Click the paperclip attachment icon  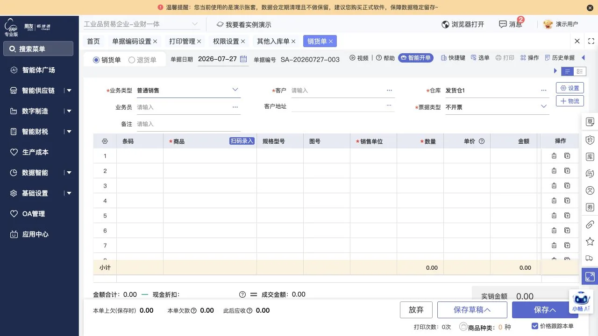(x=590, y=224)
